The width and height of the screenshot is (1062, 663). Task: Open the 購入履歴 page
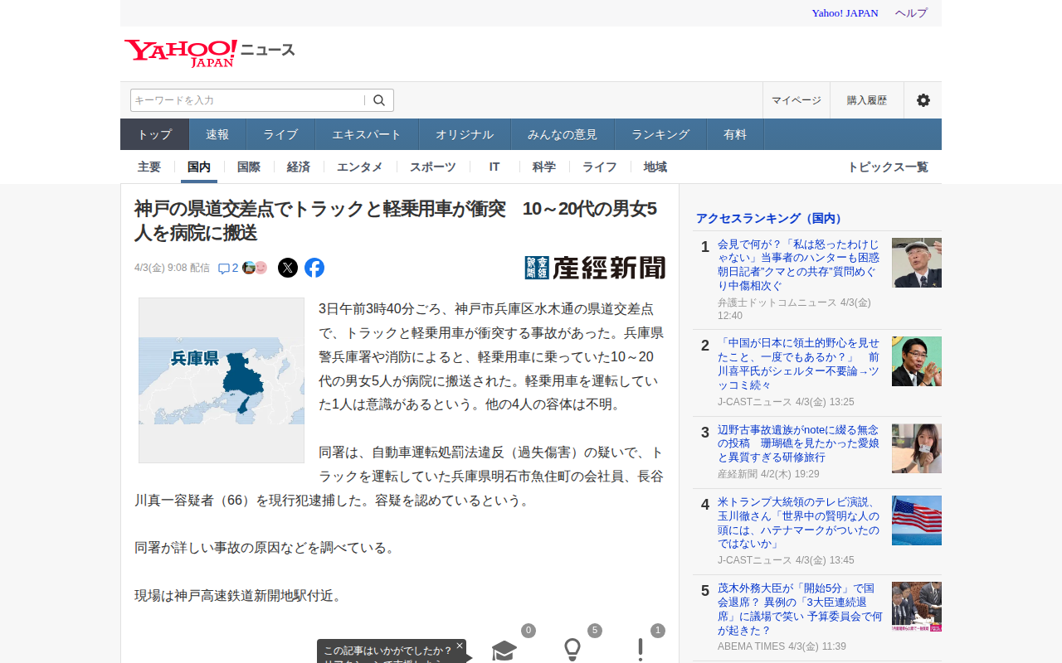click(x=867, y=100)
